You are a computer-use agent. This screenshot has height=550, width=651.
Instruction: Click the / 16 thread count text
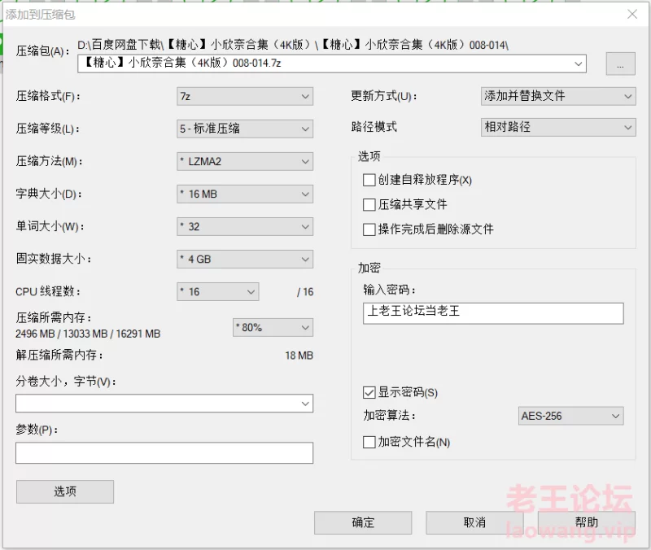305,292
